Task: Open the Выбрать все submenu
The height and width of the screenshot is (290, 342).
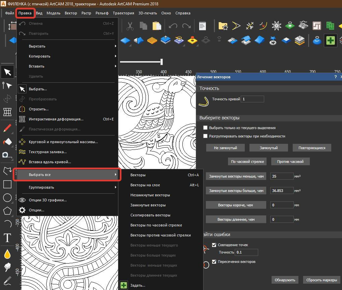Action: 68,175
